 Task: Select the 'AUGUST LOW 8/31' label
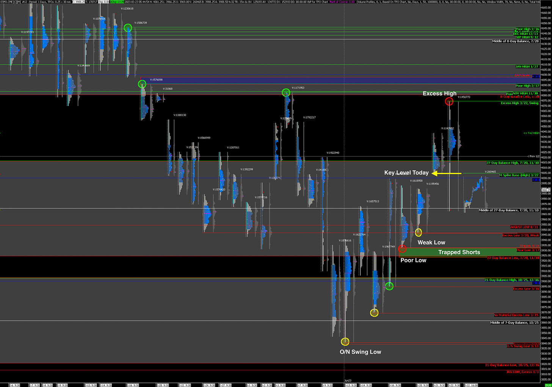(x=524, y=227)
